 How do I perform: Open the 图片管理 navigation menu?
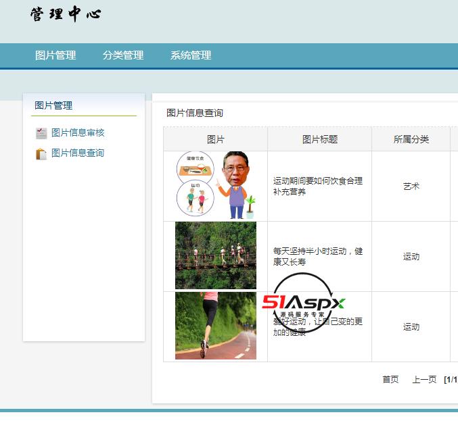55,55
